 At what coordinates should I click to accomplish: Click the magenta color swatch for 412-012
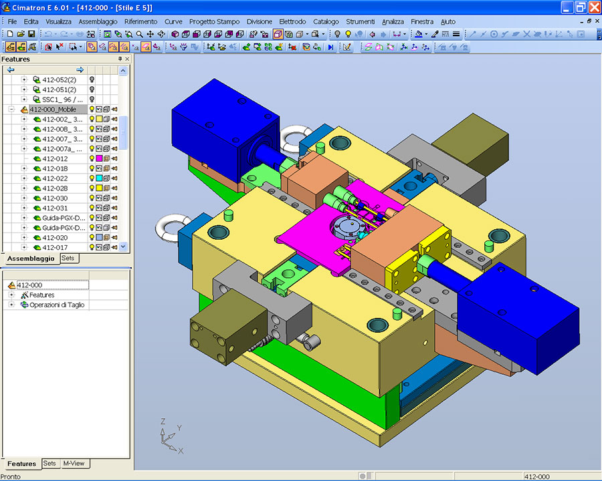click(x=99, y=159)
